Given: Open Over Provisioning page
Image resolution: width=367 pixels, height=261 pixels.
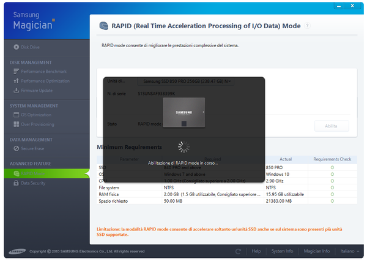Looking at the screenshot, I should 37,124.
